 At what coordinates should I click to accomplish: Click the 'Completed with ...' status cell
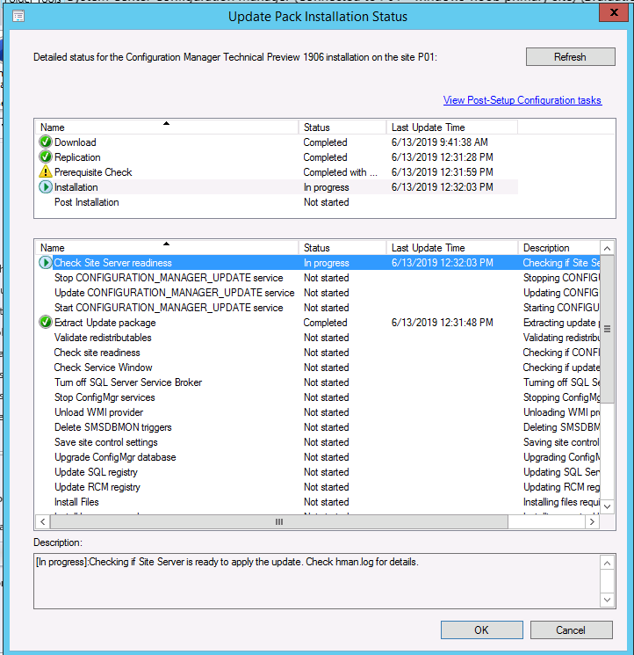[x=341, y=172]
